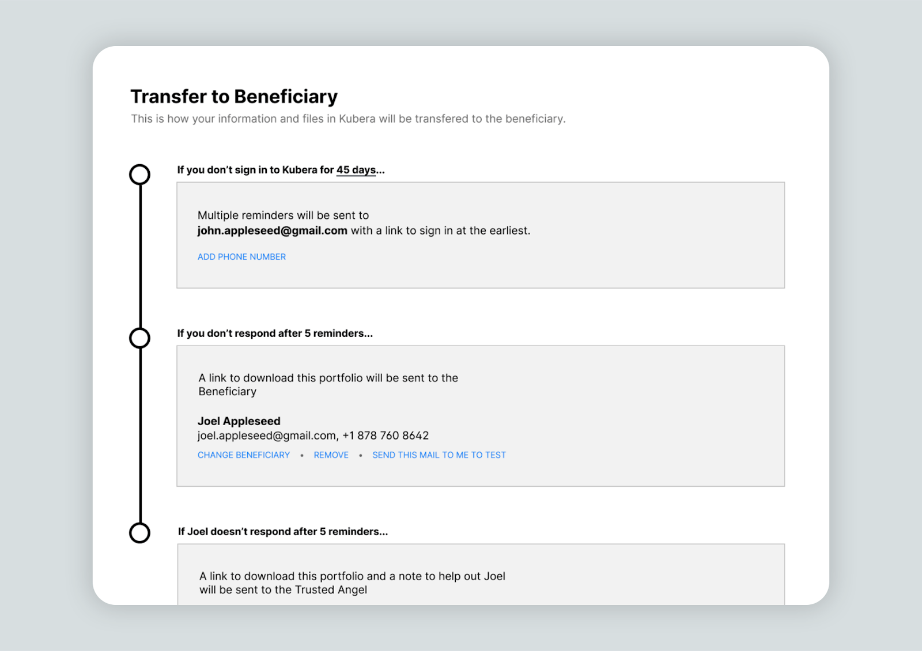Screen dimensions: 922x651
Task: Click REMOVE to remove the beneficiary
Action: click(x=331, y=455)
